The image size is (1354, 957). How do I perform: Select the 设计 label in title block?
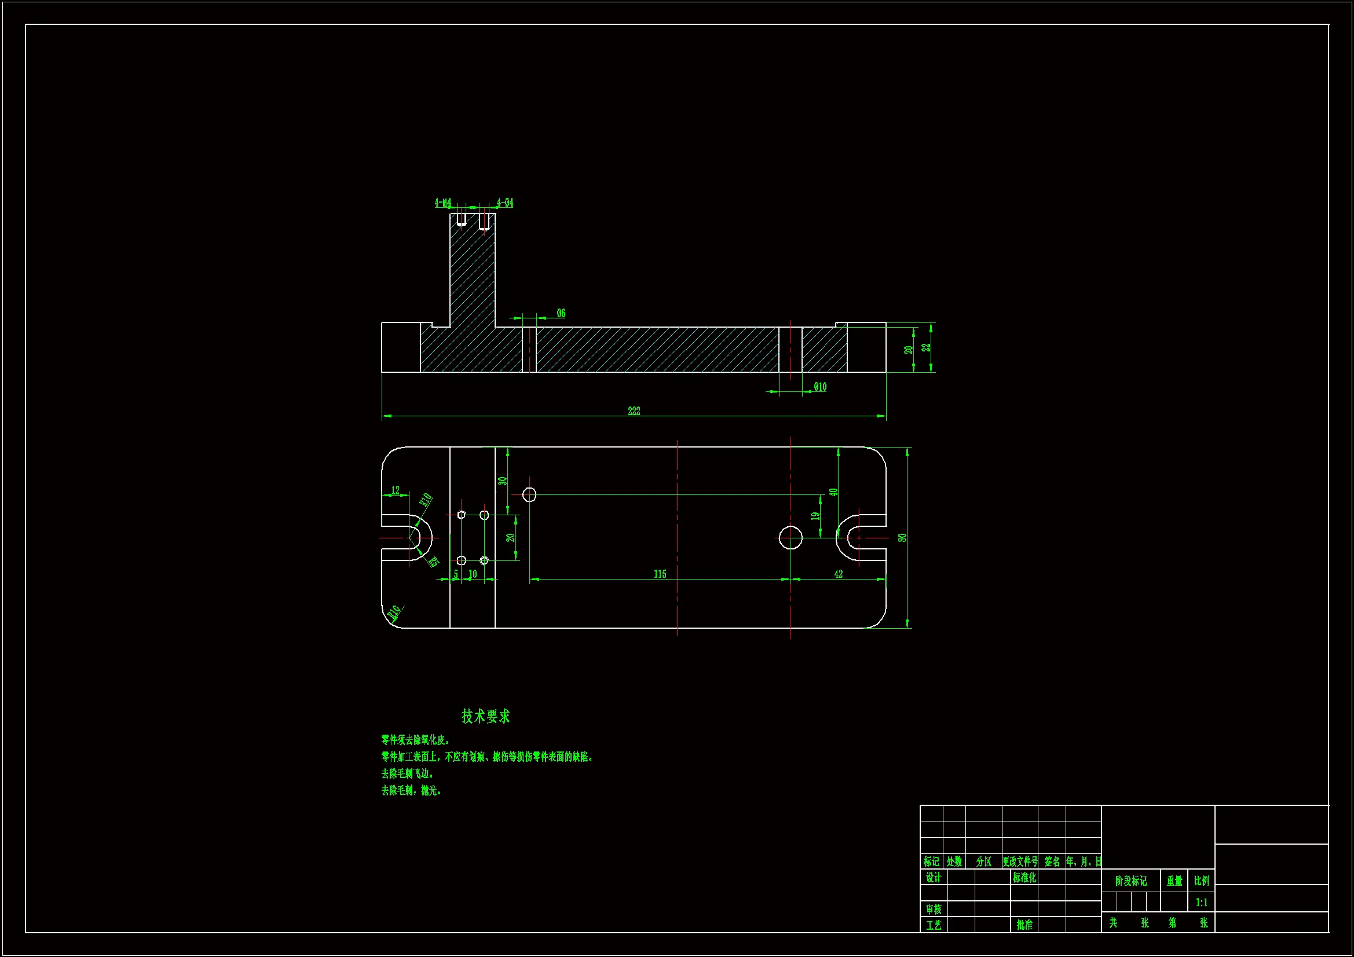point(934,878)
